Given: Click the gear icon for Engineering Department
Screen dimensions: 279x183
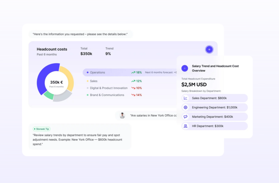Looking at the screenshot, I should 186,107.
